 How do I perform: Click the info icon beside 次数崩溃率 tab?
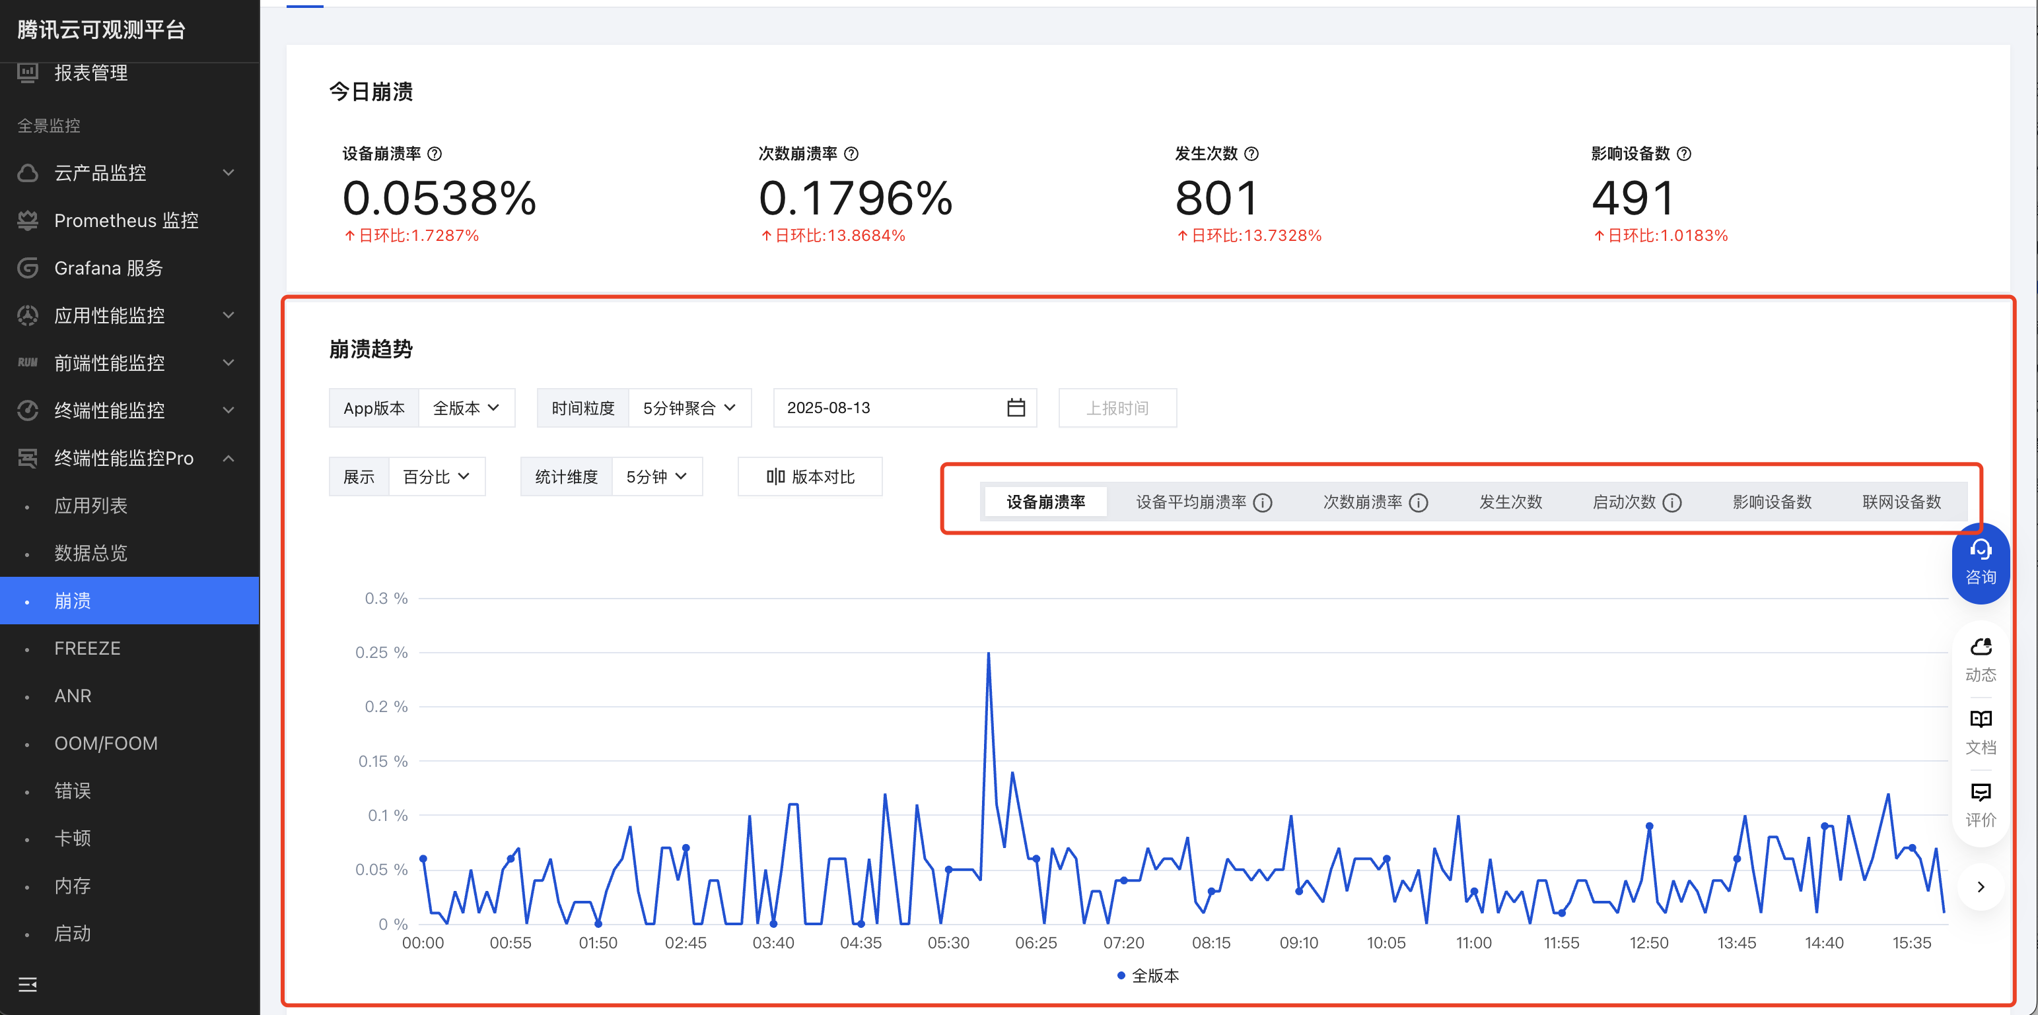[1419, 503]
